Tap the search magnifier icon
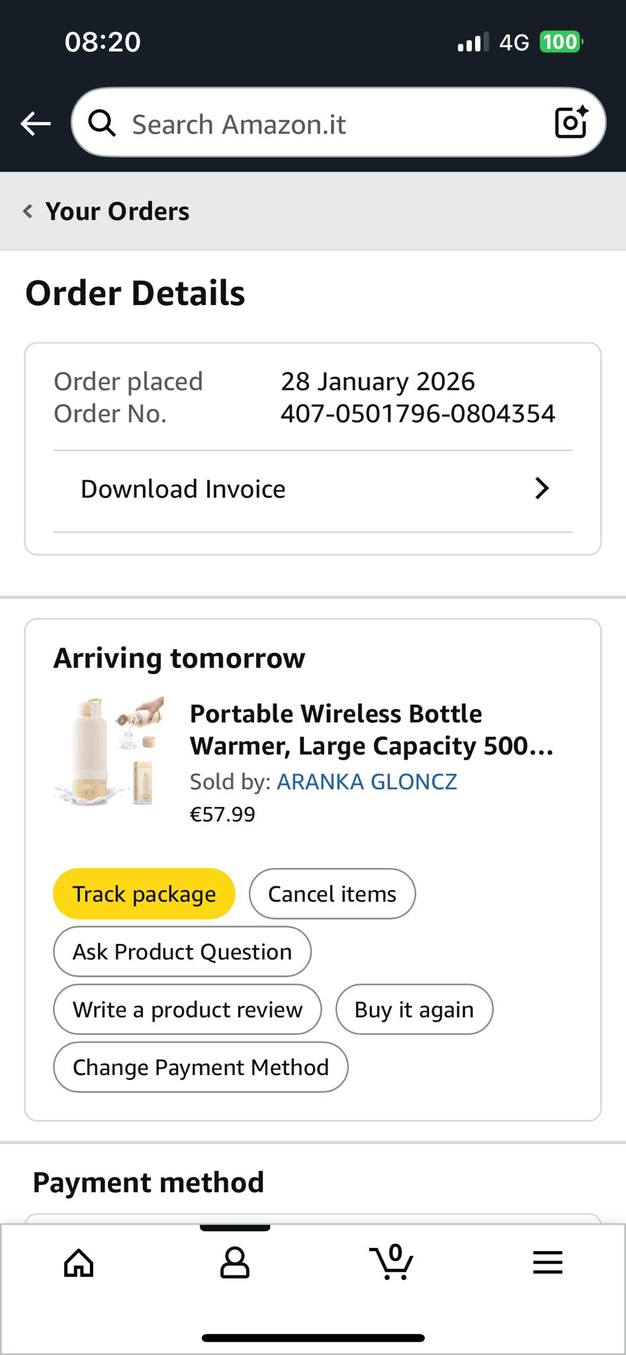The image size is (626, 1355). click(x=102, y=123)
